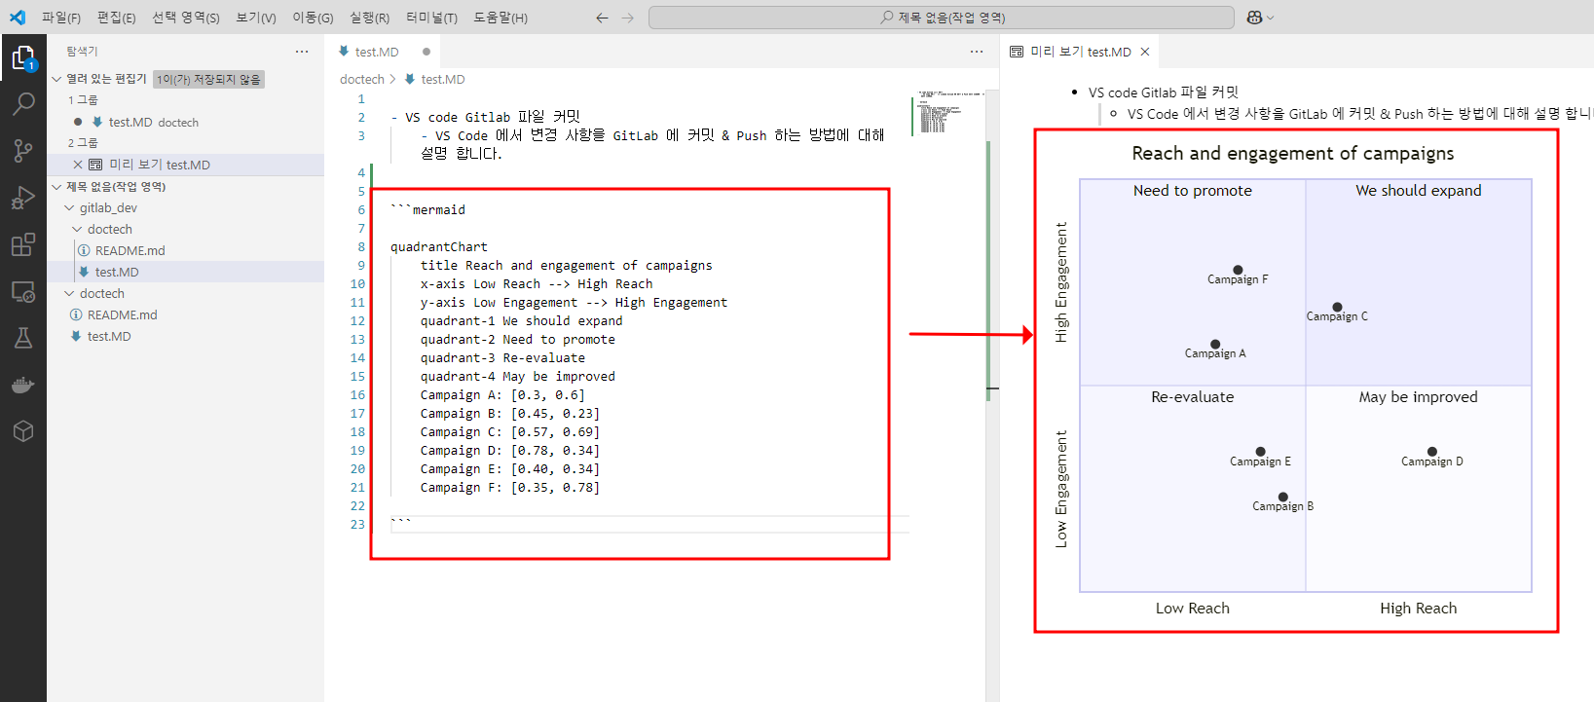Open the View (보기) menu
1594x702 pixels.
(x=256, y=18)
